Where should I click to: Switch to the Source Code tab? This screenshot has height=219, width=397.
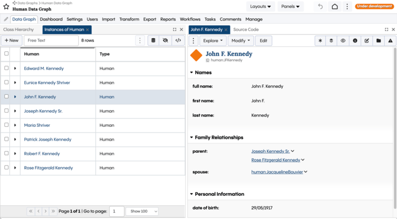pyautogui.click(x=246, y=30)
